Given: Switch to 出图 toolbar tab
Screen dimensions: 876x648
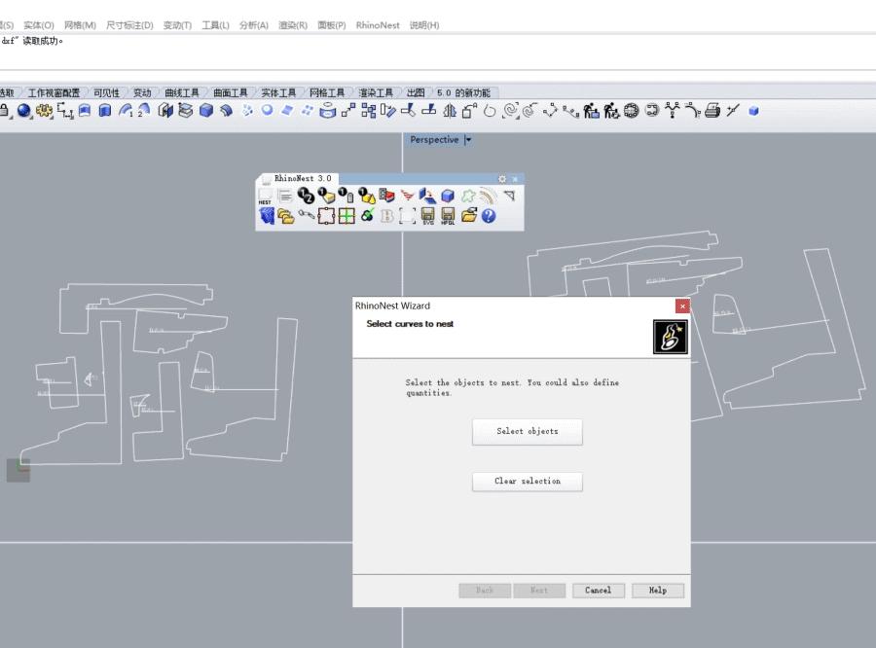Looking at the screenshot, I should point(416,92).
